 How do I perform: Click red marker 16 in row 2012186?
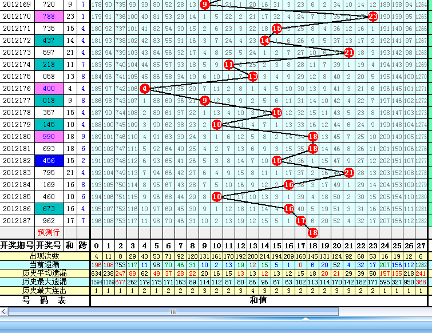[x=289, y=209]
